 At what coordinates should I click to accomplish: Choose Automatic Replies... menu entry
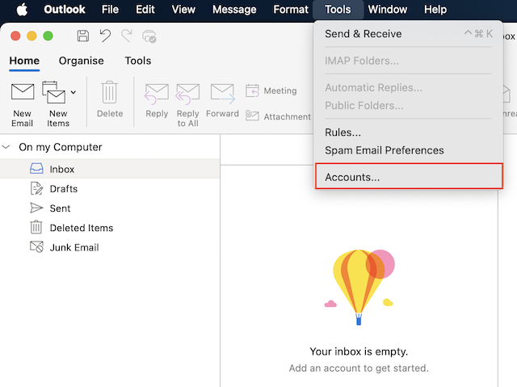point(409,87)
